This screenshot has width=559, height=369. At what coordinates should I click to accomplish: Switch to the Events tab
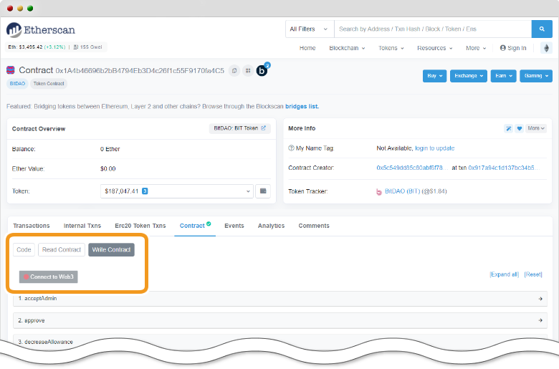(x=234, y=226)
